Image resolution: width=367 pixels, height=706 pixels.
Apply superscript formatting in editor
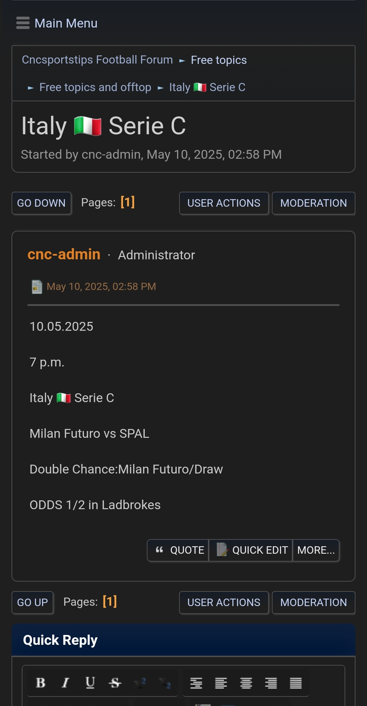pyautogui.click(x=140, y=683)
